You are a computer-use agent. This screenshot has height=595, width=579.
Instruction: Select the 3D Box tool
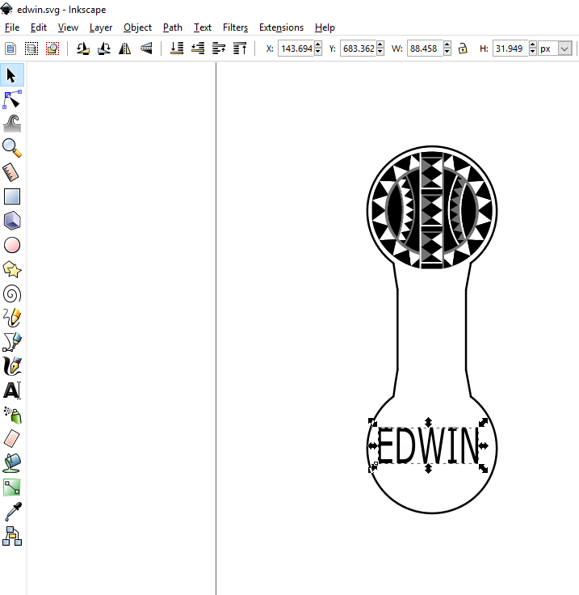click(x=12, y=221)
